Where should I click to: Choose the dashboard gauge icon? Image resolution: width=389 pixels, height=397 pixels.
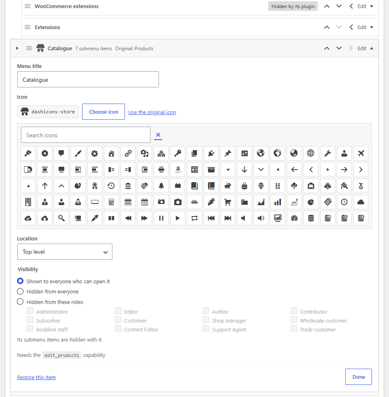click(x=294, y=218)
